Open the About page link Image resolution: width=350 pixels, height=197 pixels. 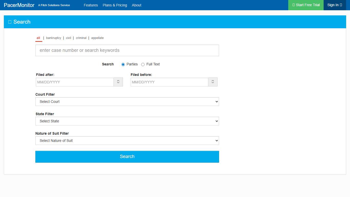[137, 5]
